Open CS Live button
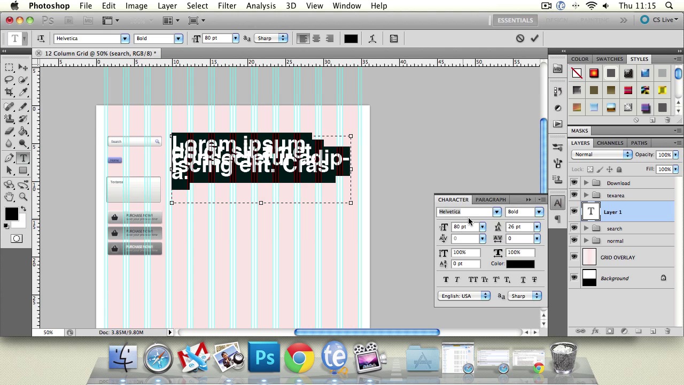The height and width of the screenshot is (385, 684). [658, 20]
